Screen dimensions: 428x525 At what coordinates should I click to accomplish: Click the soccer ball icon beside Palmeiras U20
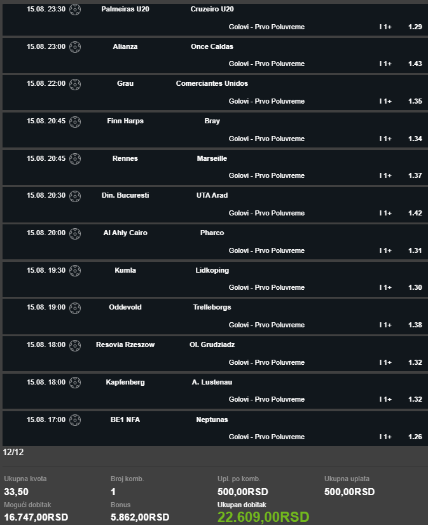(x=75, y=10)
